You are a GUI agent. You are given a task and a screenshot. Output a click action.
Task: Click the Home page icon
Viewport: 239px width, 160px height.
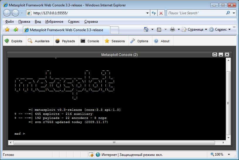pos(146,29)
